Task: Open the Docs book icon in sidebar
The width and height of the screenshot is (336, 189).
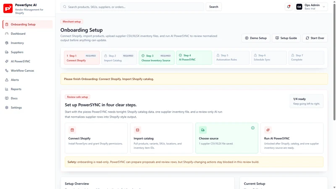Action: pos(7,98)
